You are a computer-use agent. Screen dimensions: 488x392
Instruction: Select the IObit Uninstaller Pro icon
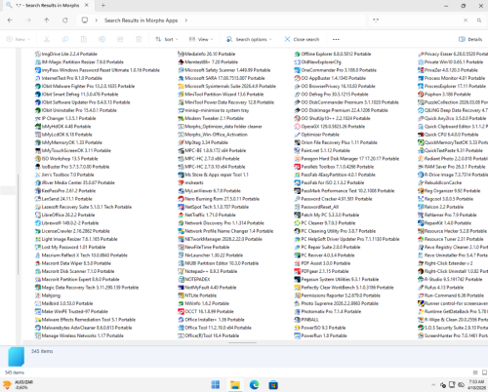[38, 110]
